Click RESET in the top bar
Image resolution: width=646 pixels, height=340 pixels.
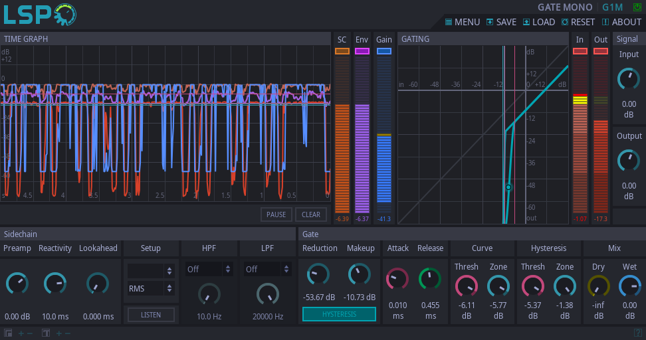578,22
